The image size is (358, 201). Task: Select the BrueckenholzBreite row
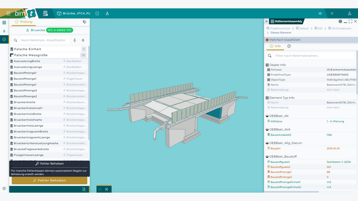click(48, 114)
